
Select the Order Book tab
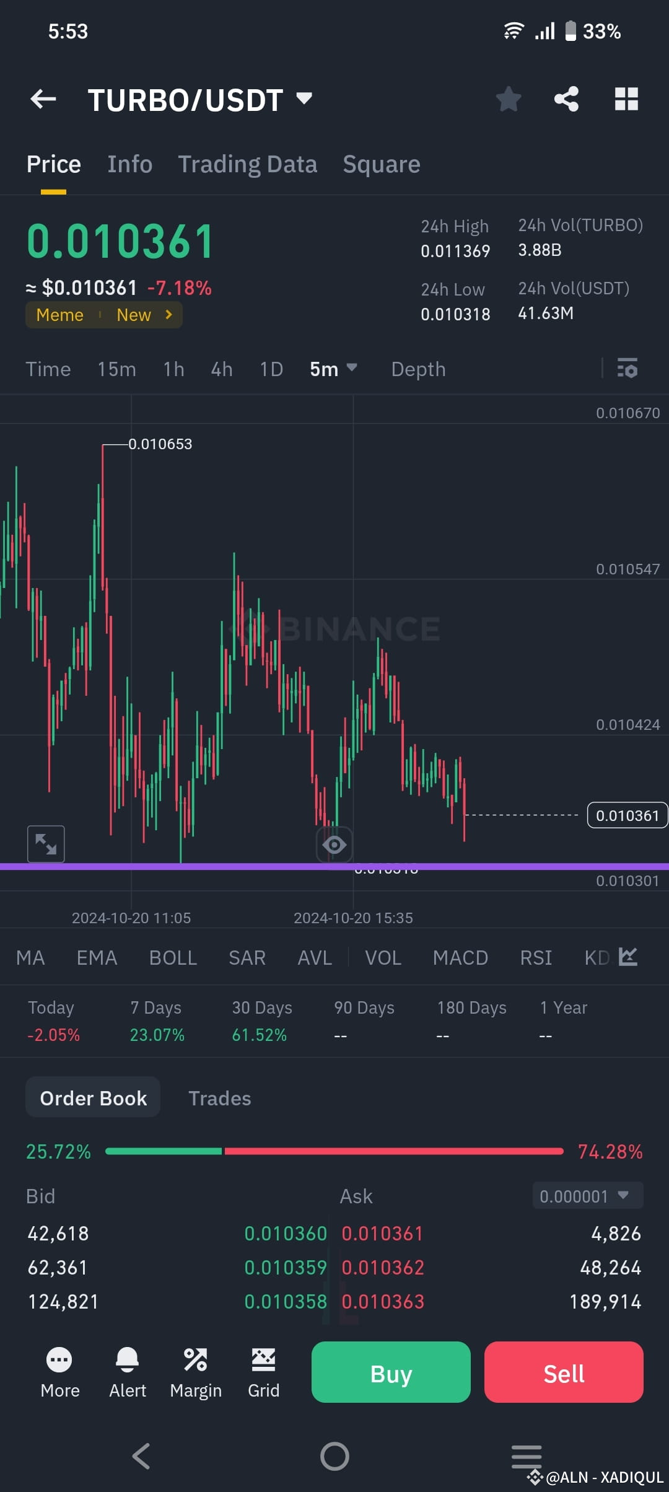93,1098
